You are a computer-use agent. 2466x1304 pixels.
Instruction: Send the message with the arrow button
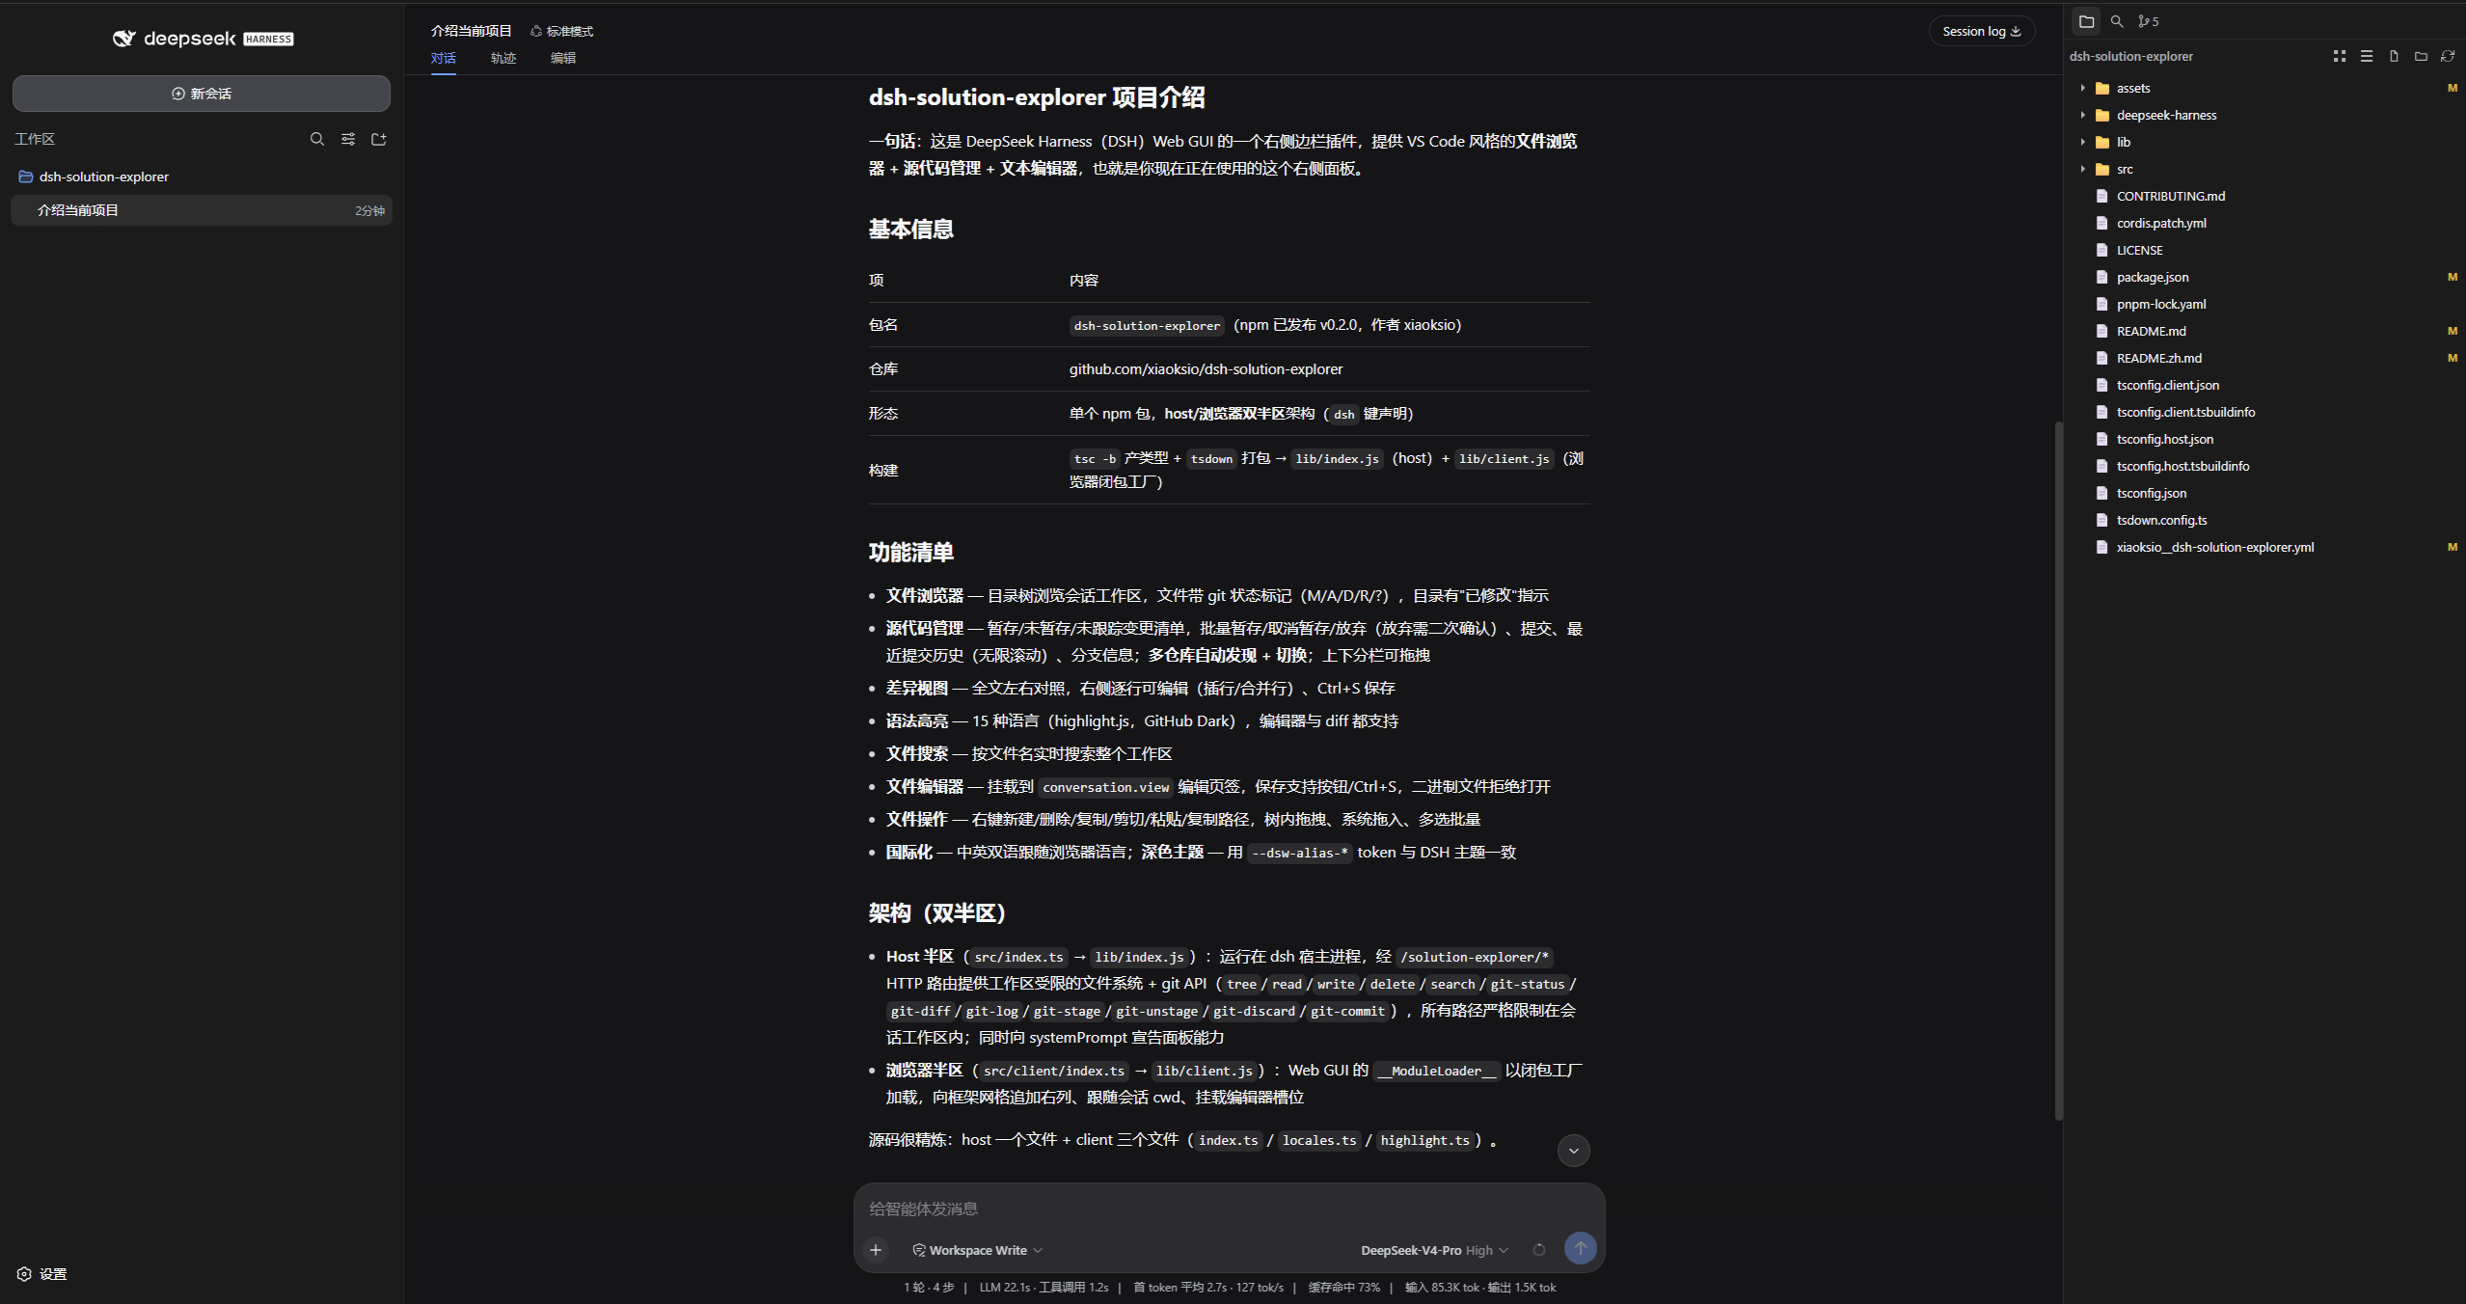(x=1580, y=1248)
